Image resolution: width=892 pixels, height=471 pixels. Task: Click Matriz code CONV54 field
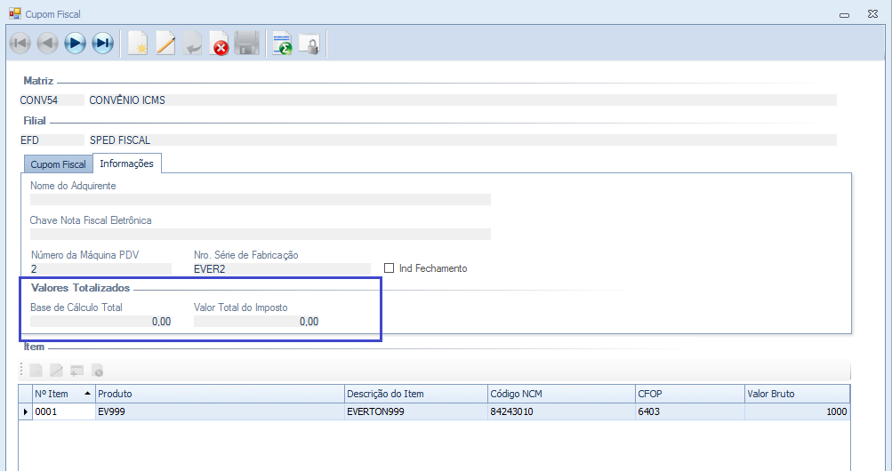pos(52,100)
